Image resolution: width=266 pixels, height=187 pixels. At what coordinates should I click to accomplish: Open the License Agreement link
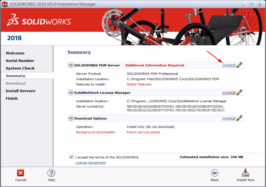(90, 162)
